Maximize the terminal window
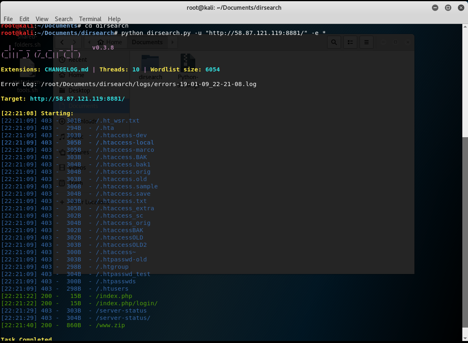Image resolution: width=468 pixels, height=343 pixels. tap(448, 8)
